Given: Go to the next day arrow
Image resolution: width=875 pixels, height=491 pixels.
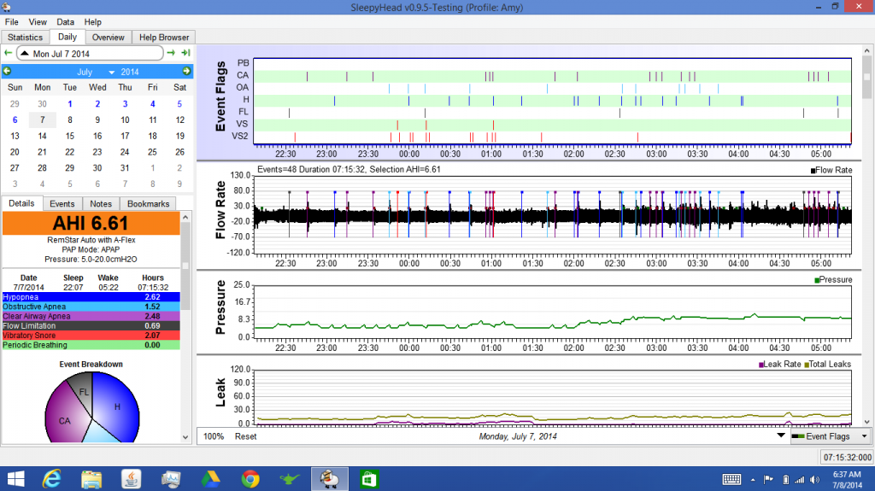Looking at the screenshot, I should 172,53.
